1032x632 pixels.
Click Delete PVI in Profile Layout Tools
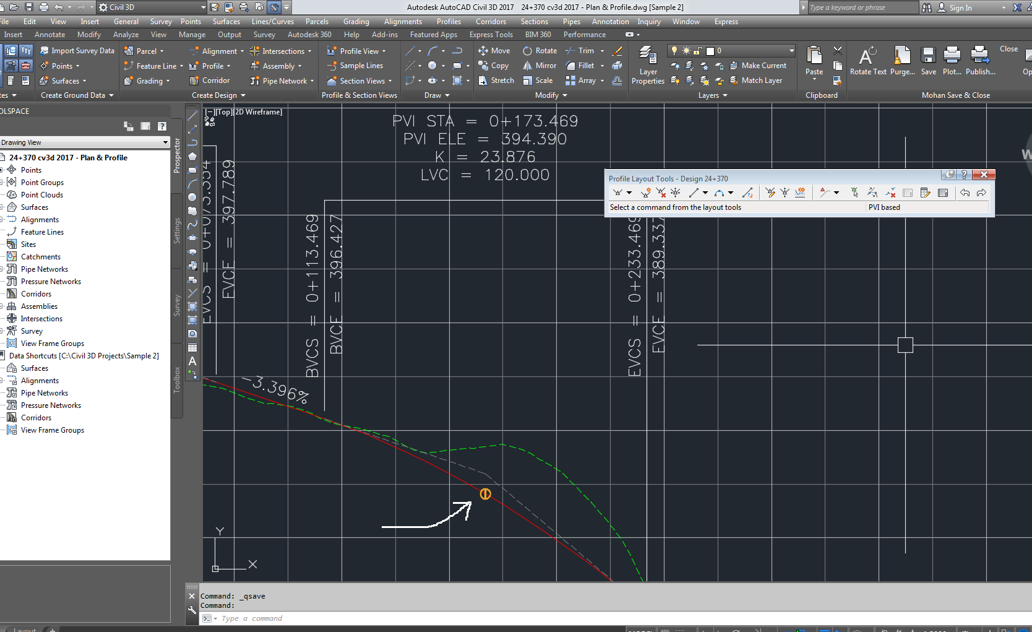coord(661,193)
